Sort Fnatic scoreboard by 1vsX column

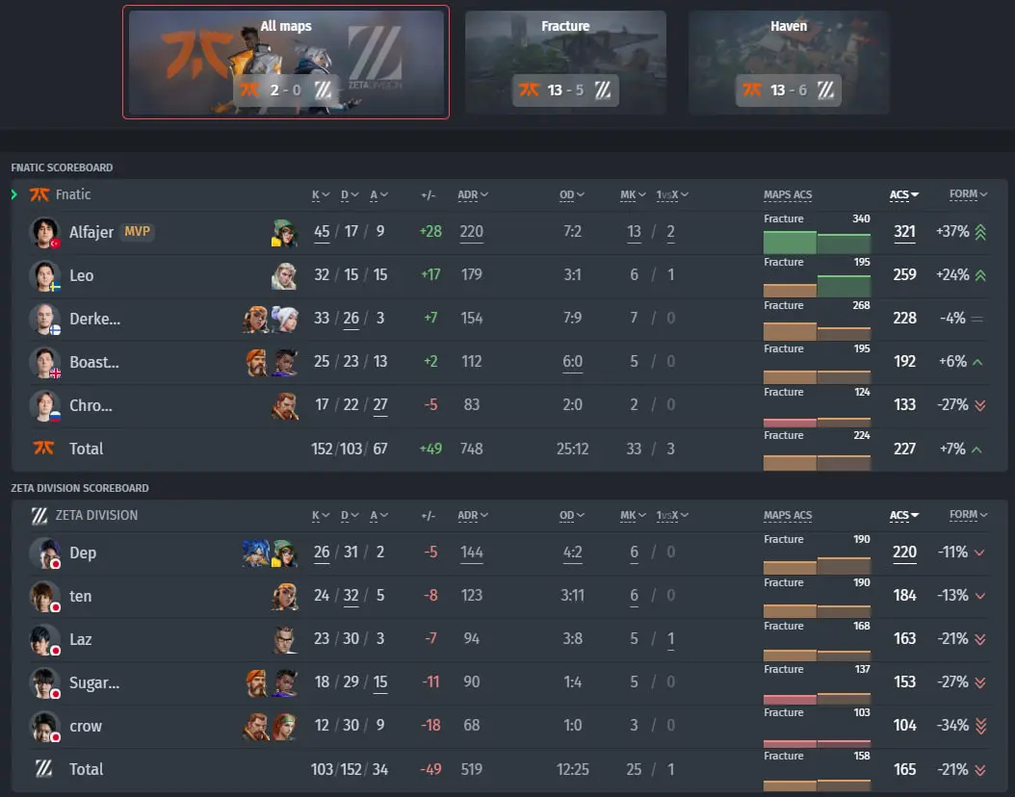pyautogui.click(x=672, y=194)
